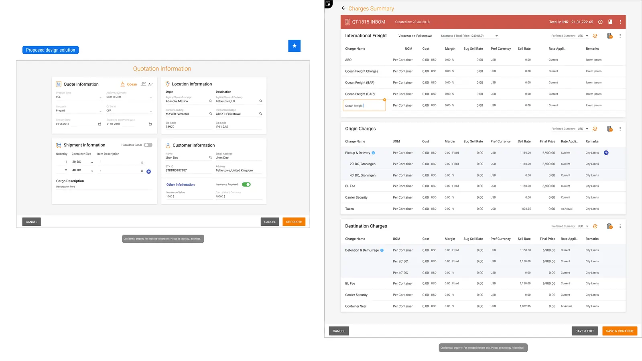Screen dimensions: 642x361
Task: Click the add-charge coins icon in International Freight
Action: coord(609,36)
